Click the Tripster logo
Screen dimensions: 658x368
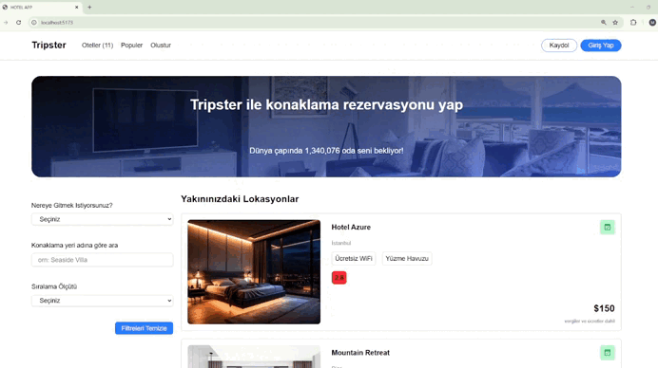click(49, 46)
